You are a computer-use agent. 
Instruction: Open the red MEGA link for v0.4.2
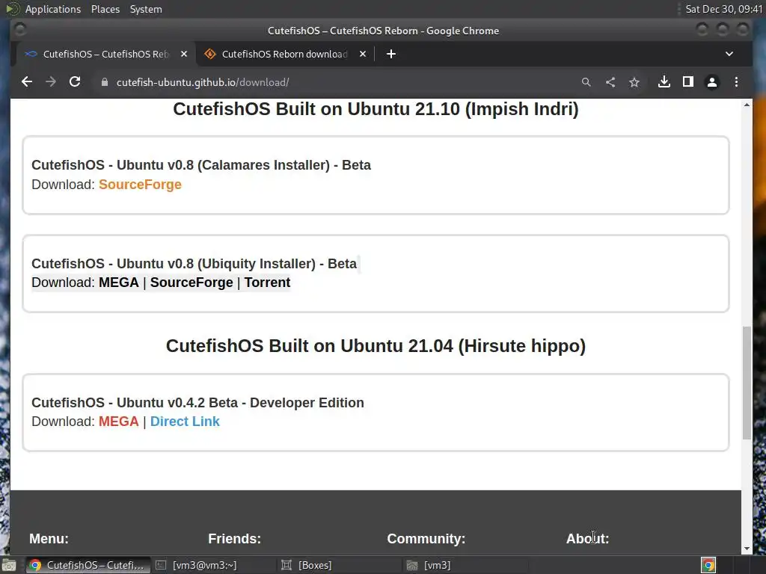pyautogui.click(x=119, y=422)
